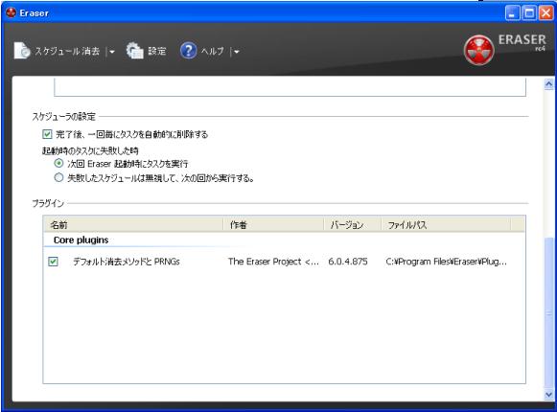Screen dimensions: 557x412
Task: Sort plugins by 作者 column header
Action: [273, 225]
